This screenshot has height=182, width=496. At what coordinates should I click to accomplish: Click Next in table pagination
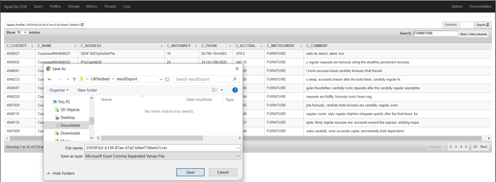(483, 147)
